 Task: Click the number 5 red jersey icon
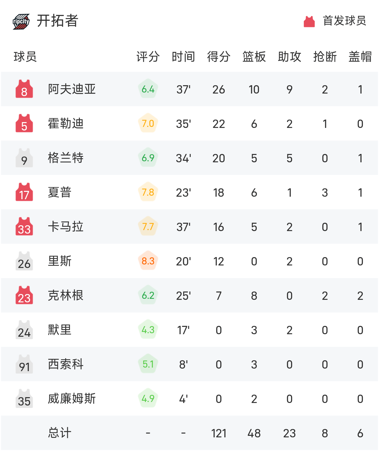(24, 123)
